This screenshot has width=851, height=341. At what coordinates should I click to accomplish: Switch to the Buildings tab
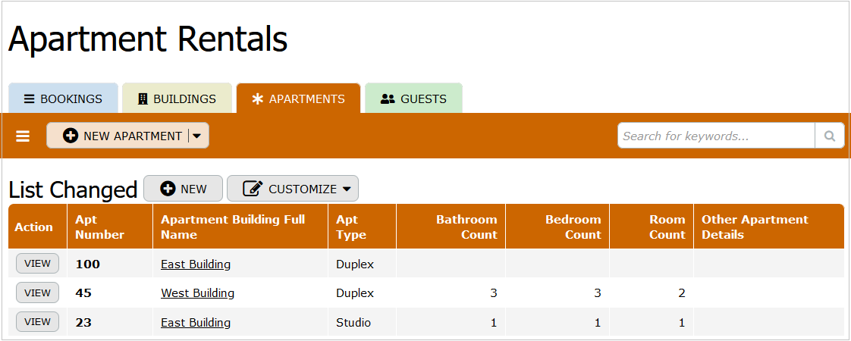point(177,99)
